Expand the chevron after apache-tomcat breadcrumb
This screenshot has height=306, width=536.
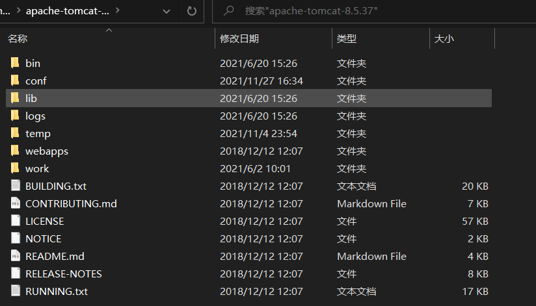coord(118,10)
